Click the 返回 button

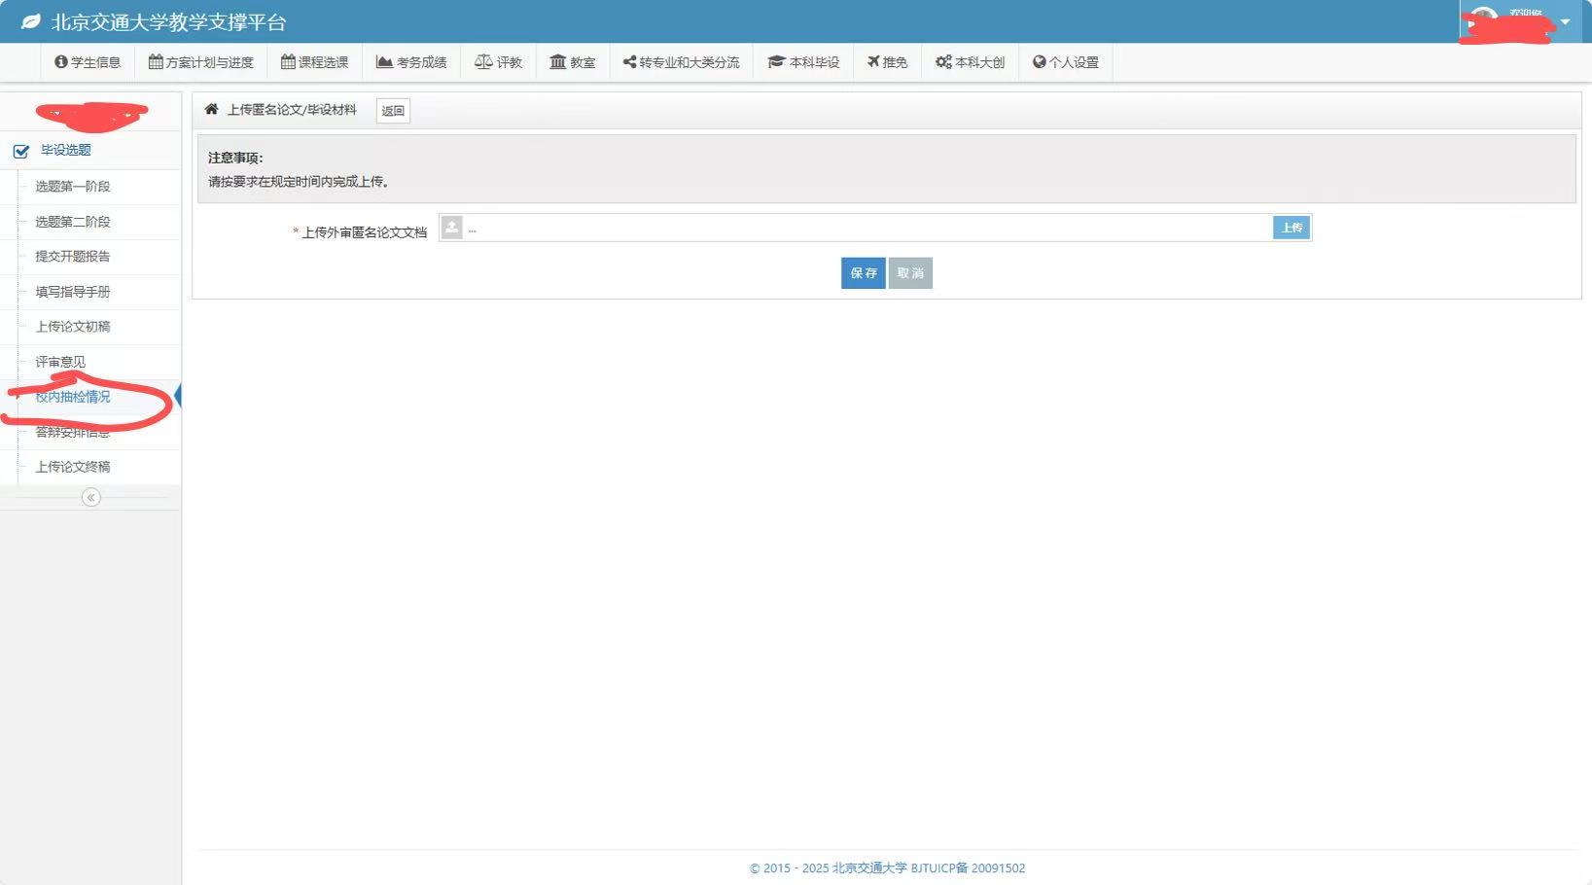click(393, 111)
